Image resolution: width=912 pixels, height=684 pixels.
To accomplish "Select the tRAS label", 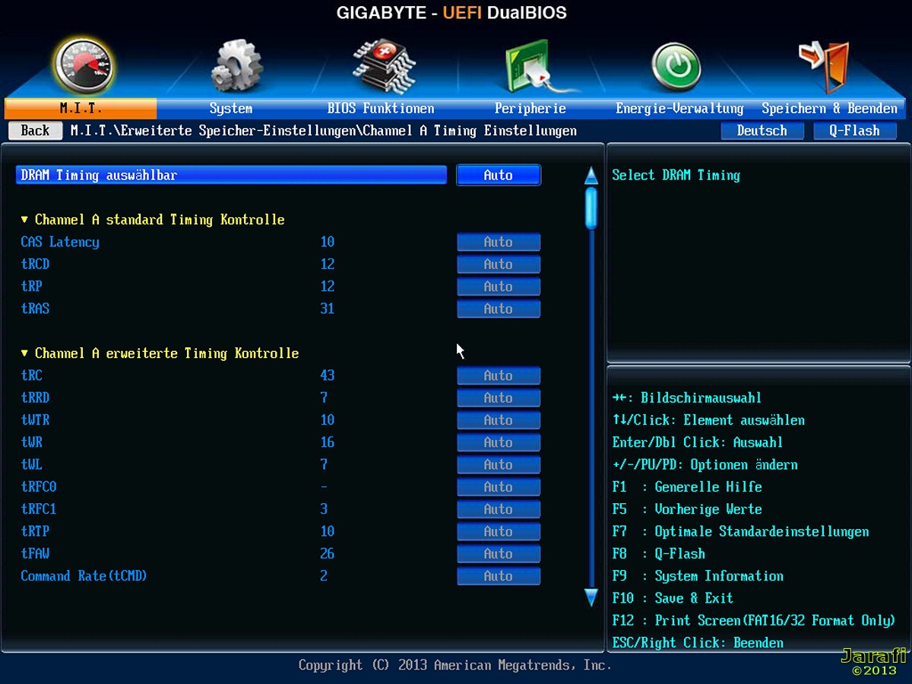I will click(35, 309).
